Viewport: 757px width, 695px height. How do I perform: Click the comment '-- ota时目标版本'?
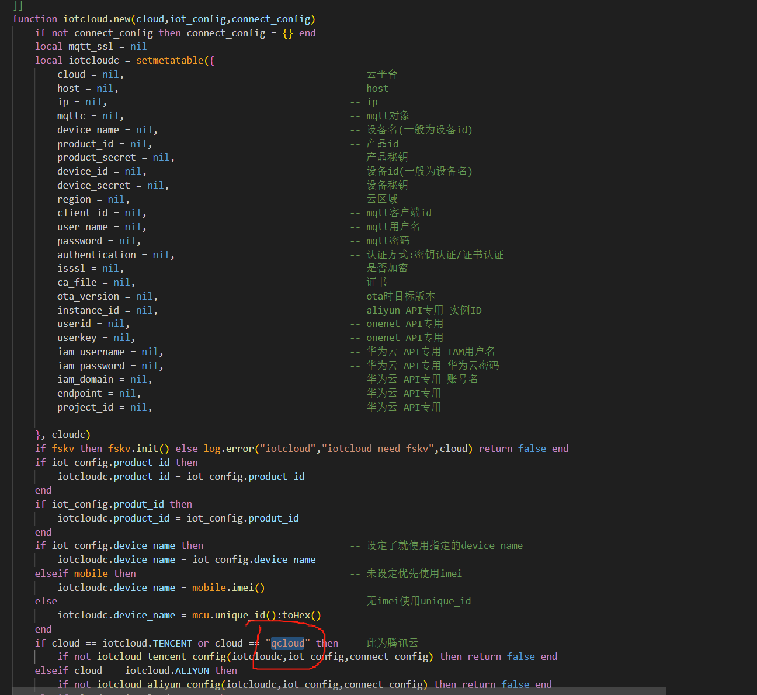click(393, 296)
